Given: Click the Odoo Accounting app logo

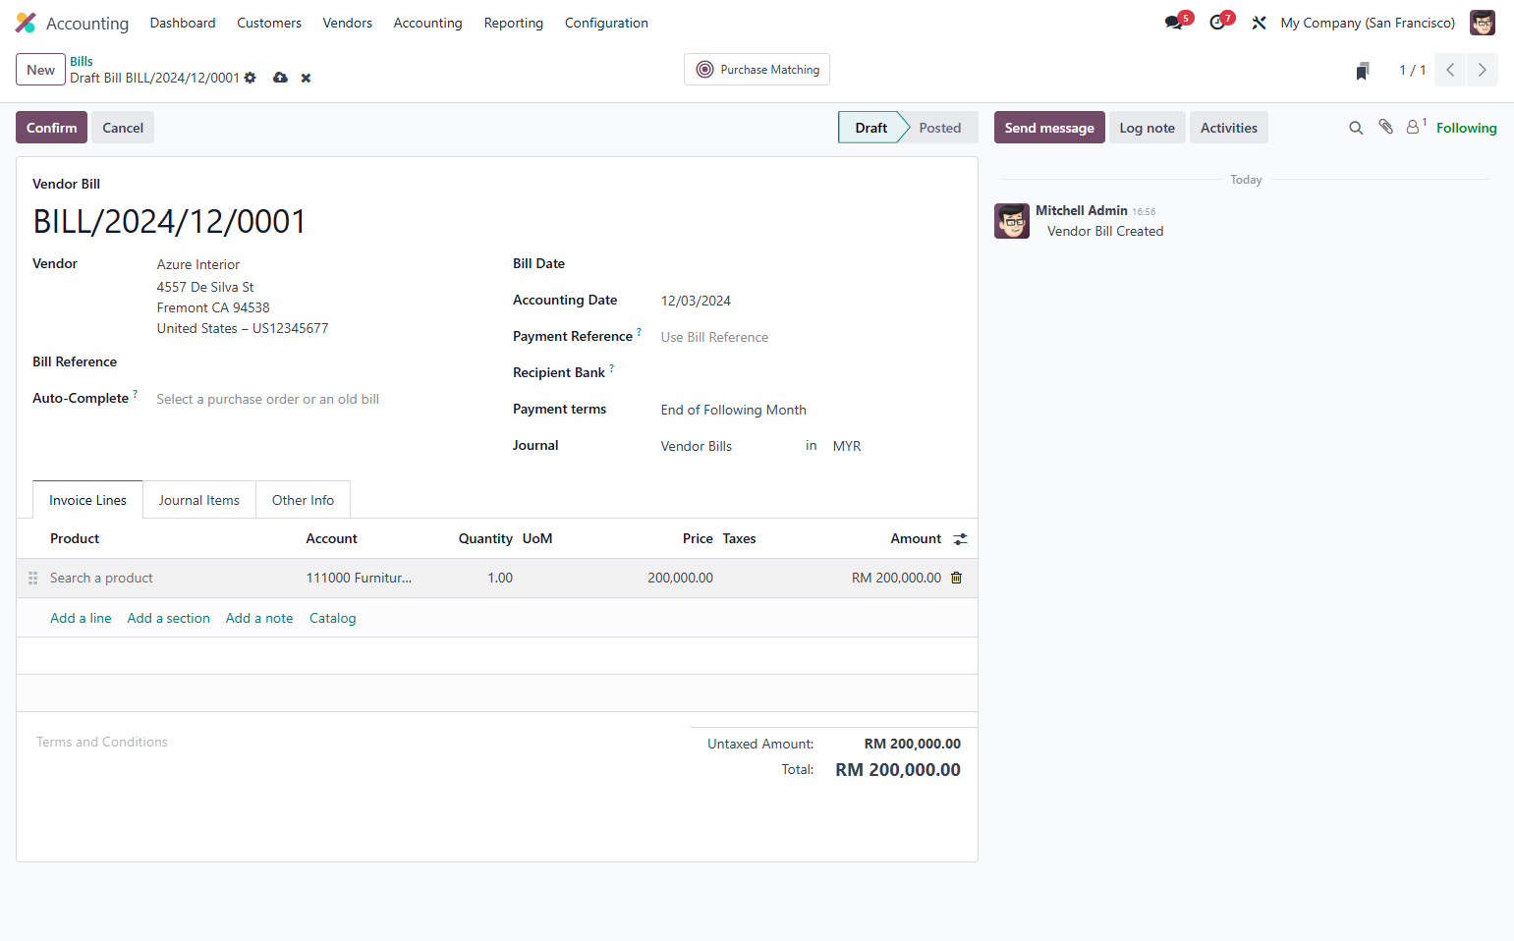Looking at the screenshot, I should 26,23.
